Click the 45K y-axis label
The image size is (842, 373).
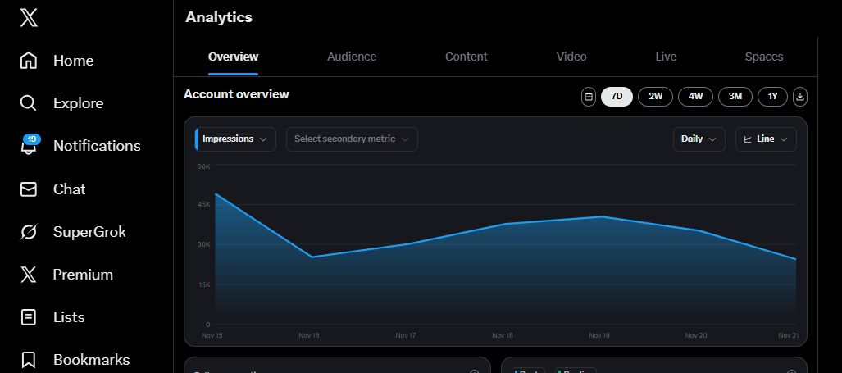[x=203, y=204]
